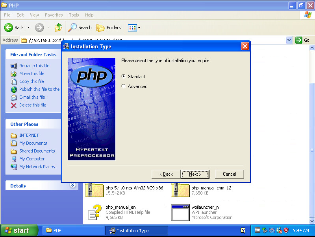This screenshot has height=237, width=315.
Task: Toggle the Folders pane button
Action: [x=109, y=28]
